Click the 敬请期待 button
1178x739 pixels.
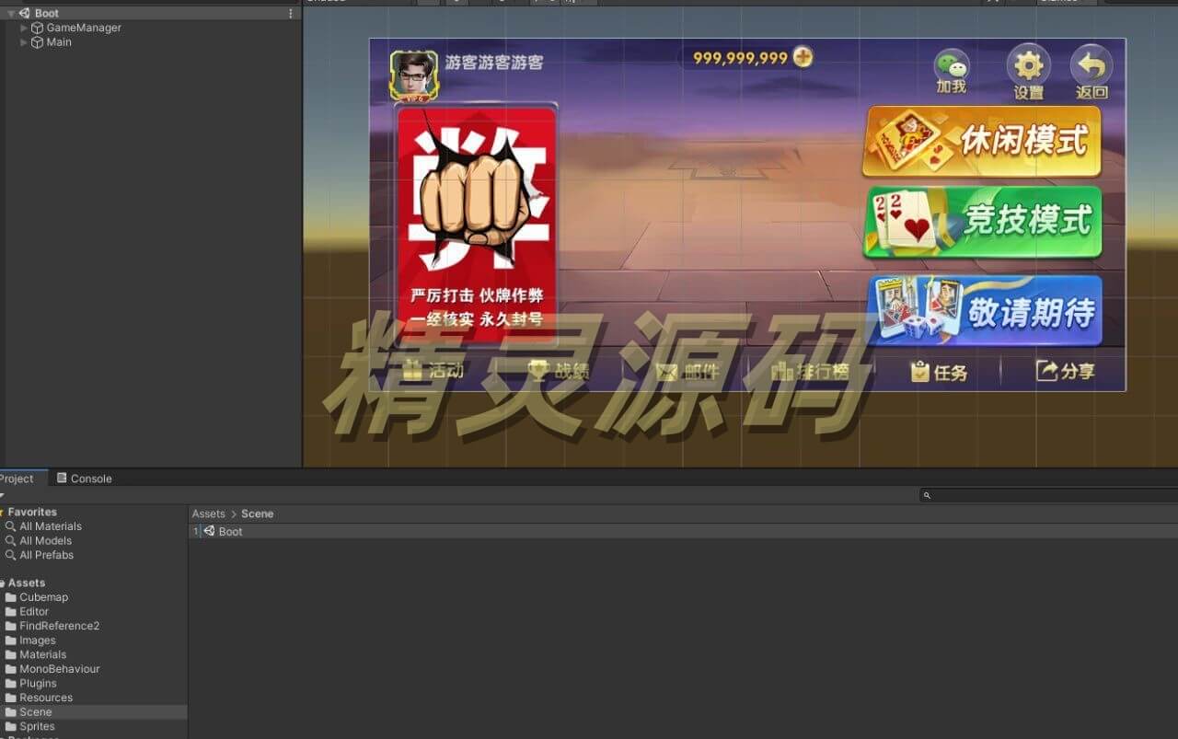click(x=985, y=310)
